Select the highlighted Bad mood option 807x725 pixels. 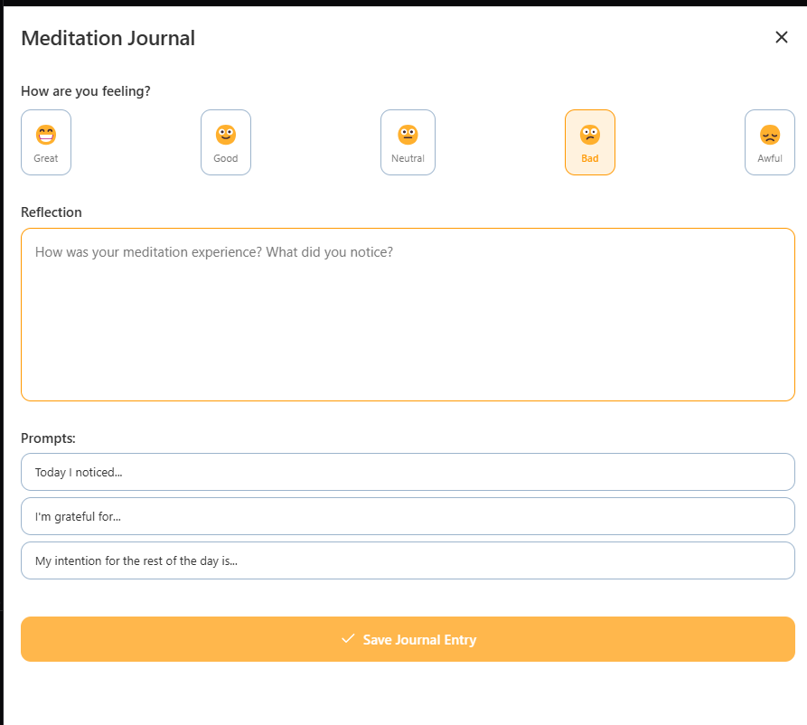tap(590, 142)
